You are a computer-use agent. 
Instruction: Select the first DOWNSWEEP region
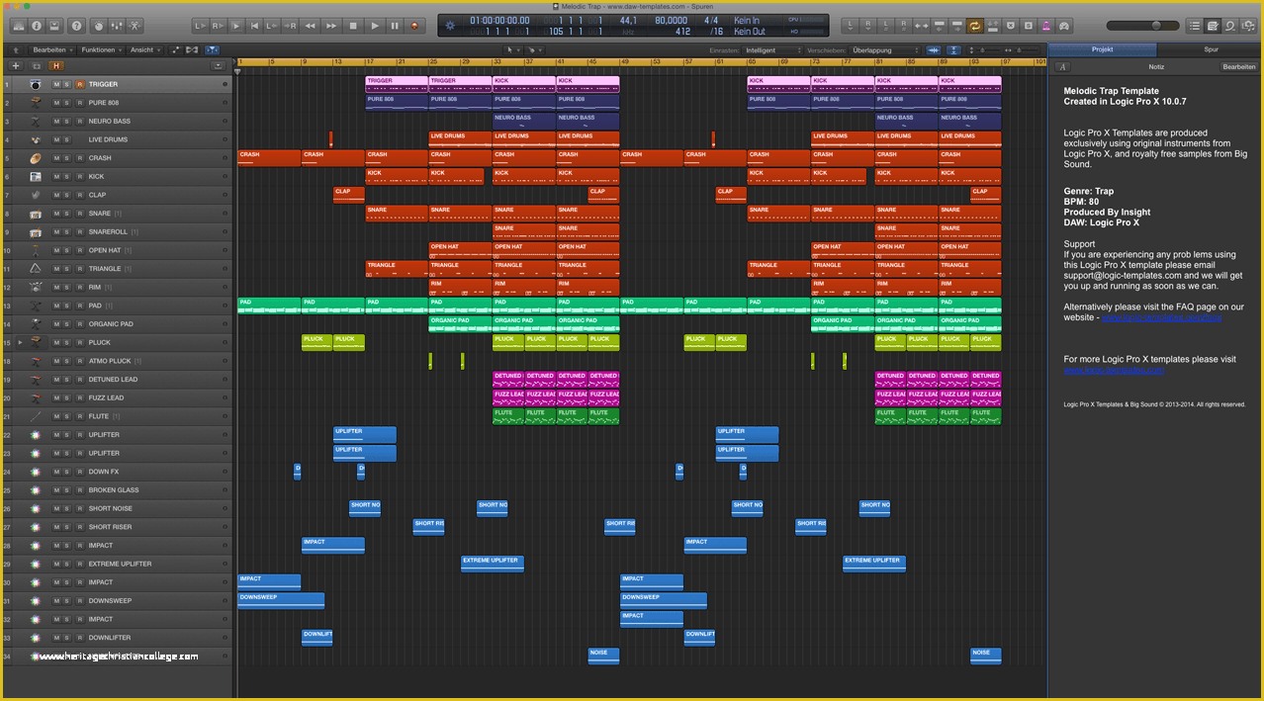pyautogui.click(x=281, y=601)
